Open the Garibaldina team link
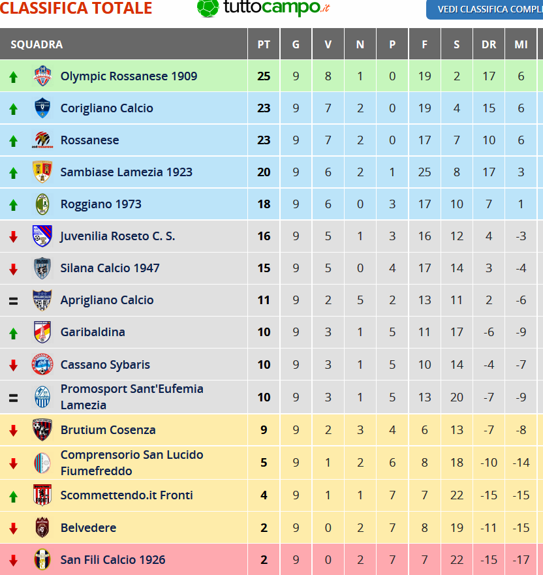 [x=93, y=332]
